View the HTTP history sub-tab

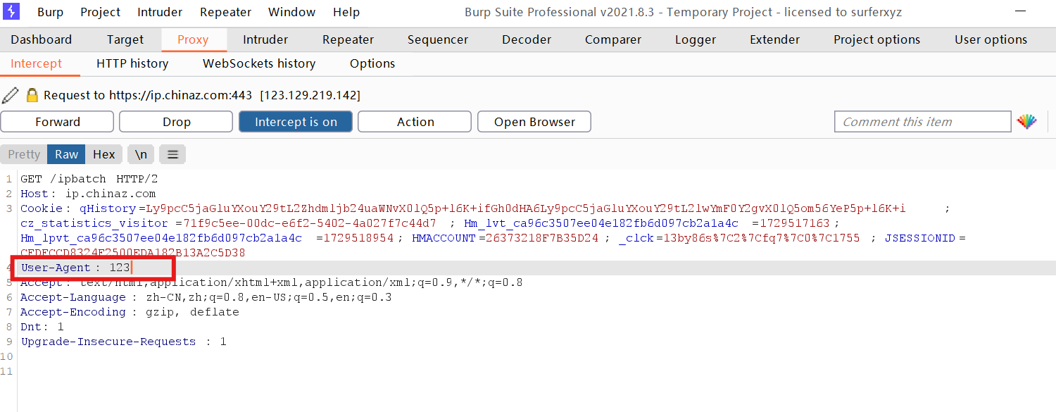132,63
